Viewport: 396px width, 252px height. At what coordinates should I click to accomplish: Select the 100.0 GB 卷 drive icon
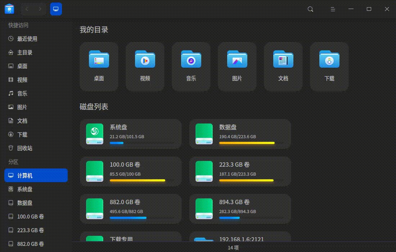pos(95,171)
